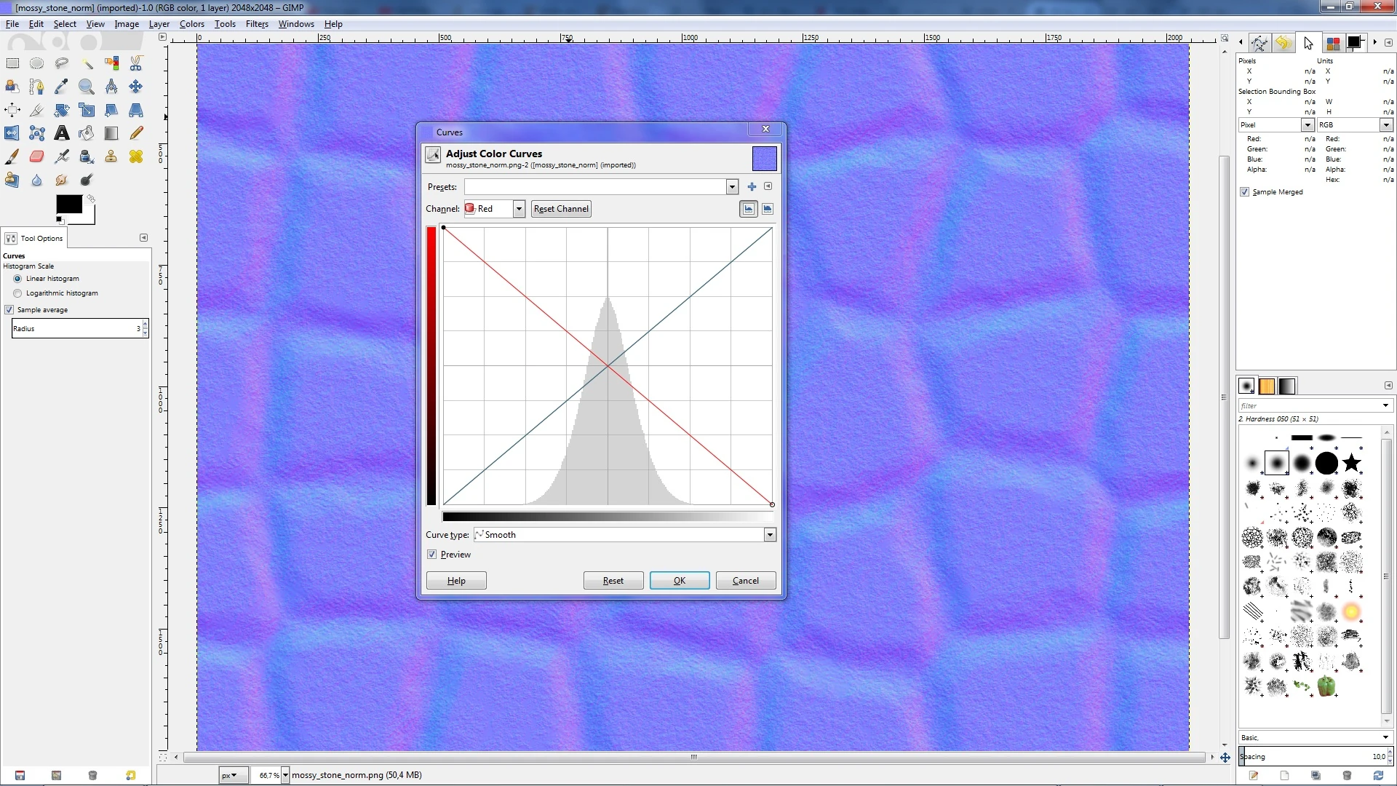
Task: Open the Filters menu
Action: coord(257,24)
